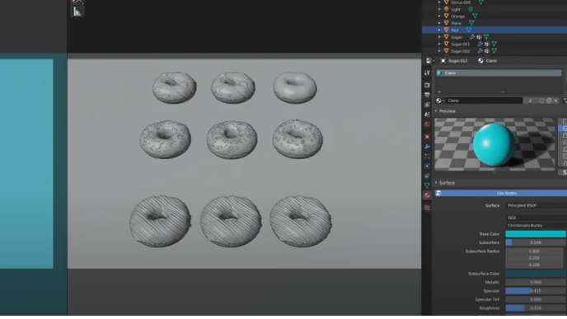
Task: Open the Texture properties tab
Action: click(427, 208)
